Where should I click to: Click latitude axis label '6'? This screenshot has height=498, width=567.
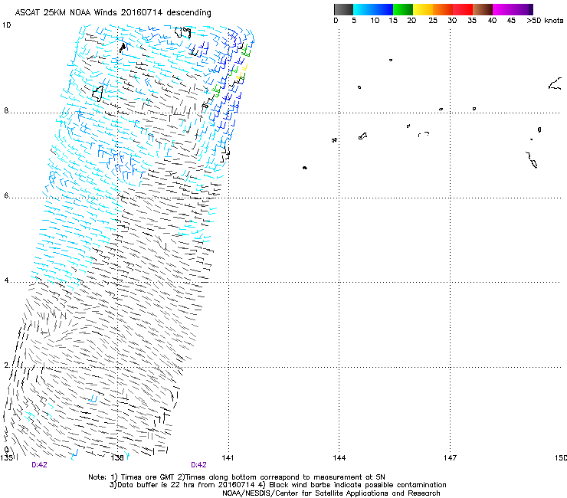coord(6,195)
